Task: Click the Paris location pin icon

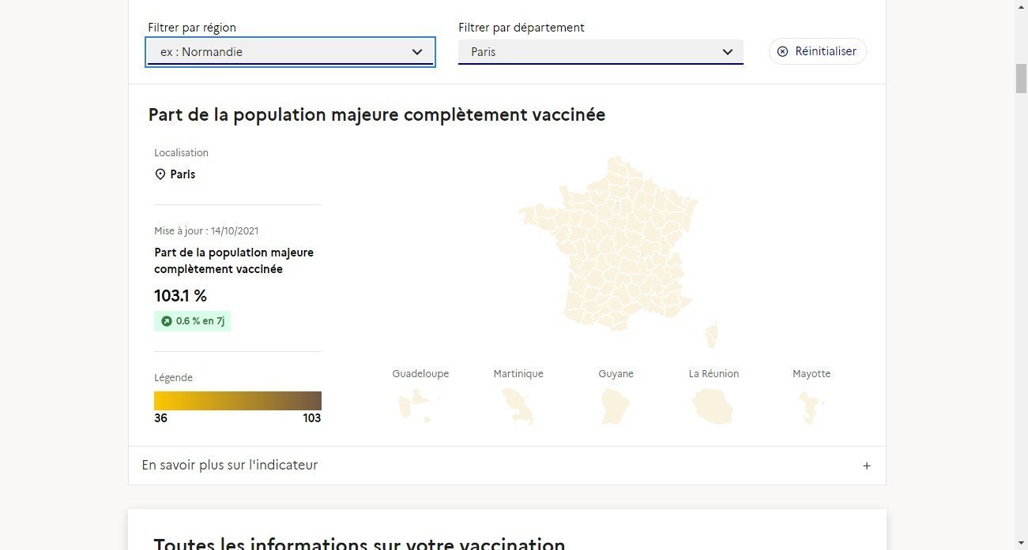Action: click(x=160, y=174)
